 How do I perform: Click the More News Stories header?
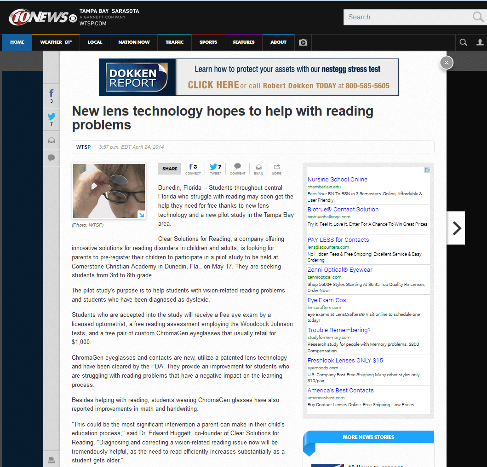[x=368, y=437]
